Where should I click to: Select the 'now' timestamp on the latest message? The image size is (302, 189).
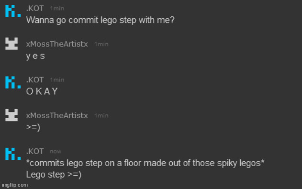click(x=56, y=152)
